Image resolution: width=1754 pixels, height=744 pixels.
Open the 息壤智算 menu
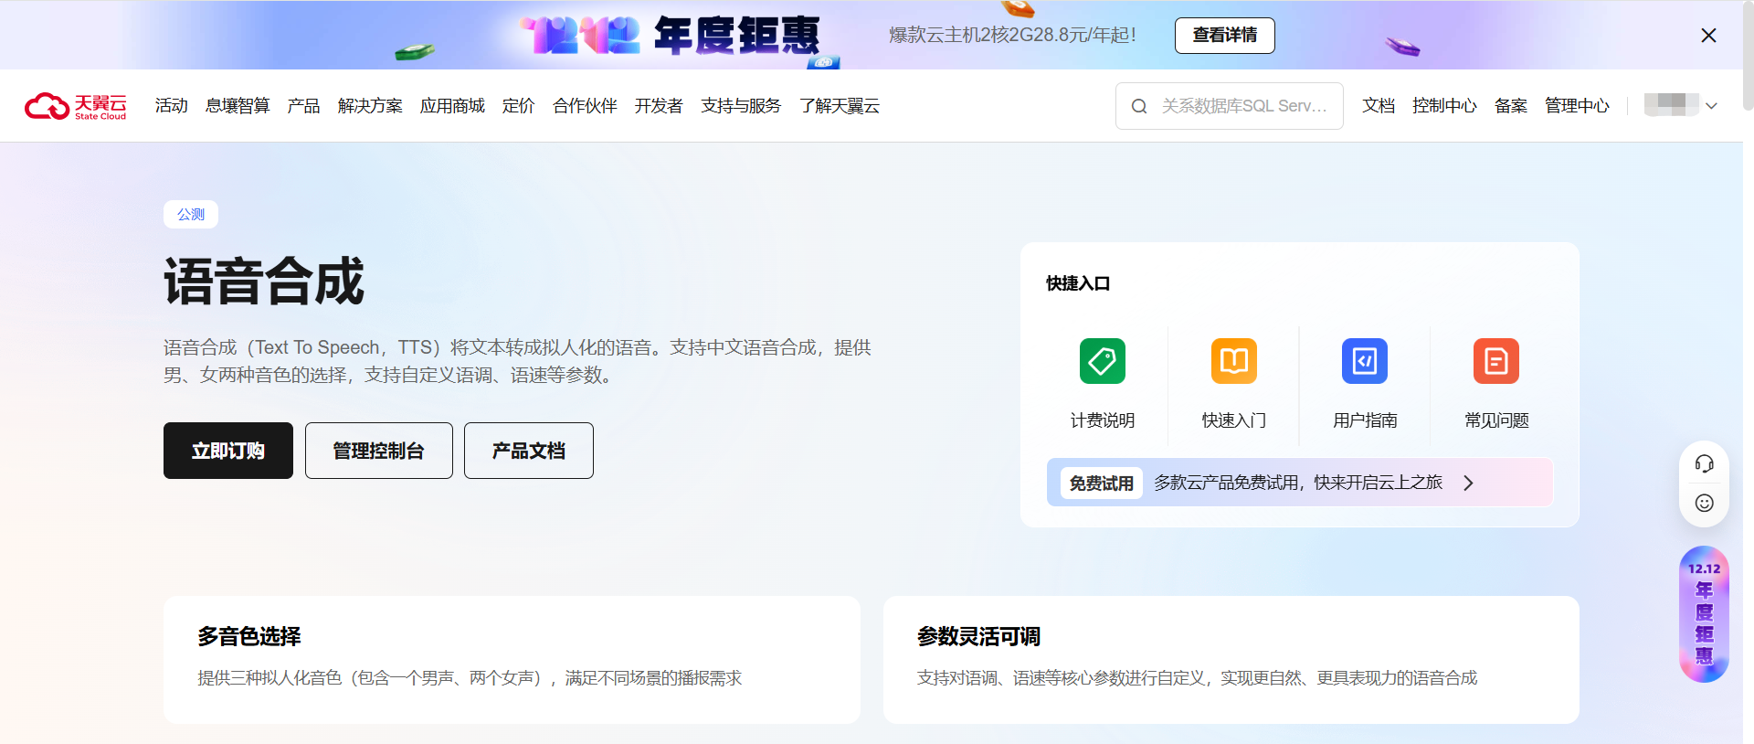pyautogui.click(x=238, y=106)
